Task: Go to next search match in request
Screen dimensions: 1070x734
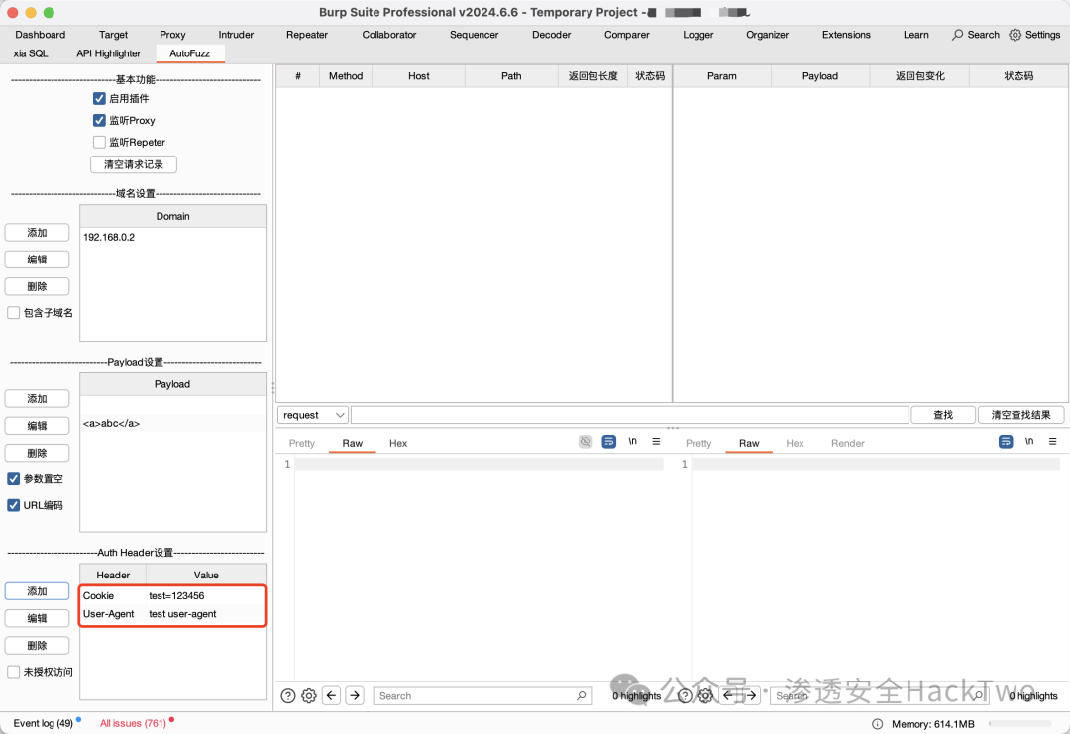Action: (355, 695)
